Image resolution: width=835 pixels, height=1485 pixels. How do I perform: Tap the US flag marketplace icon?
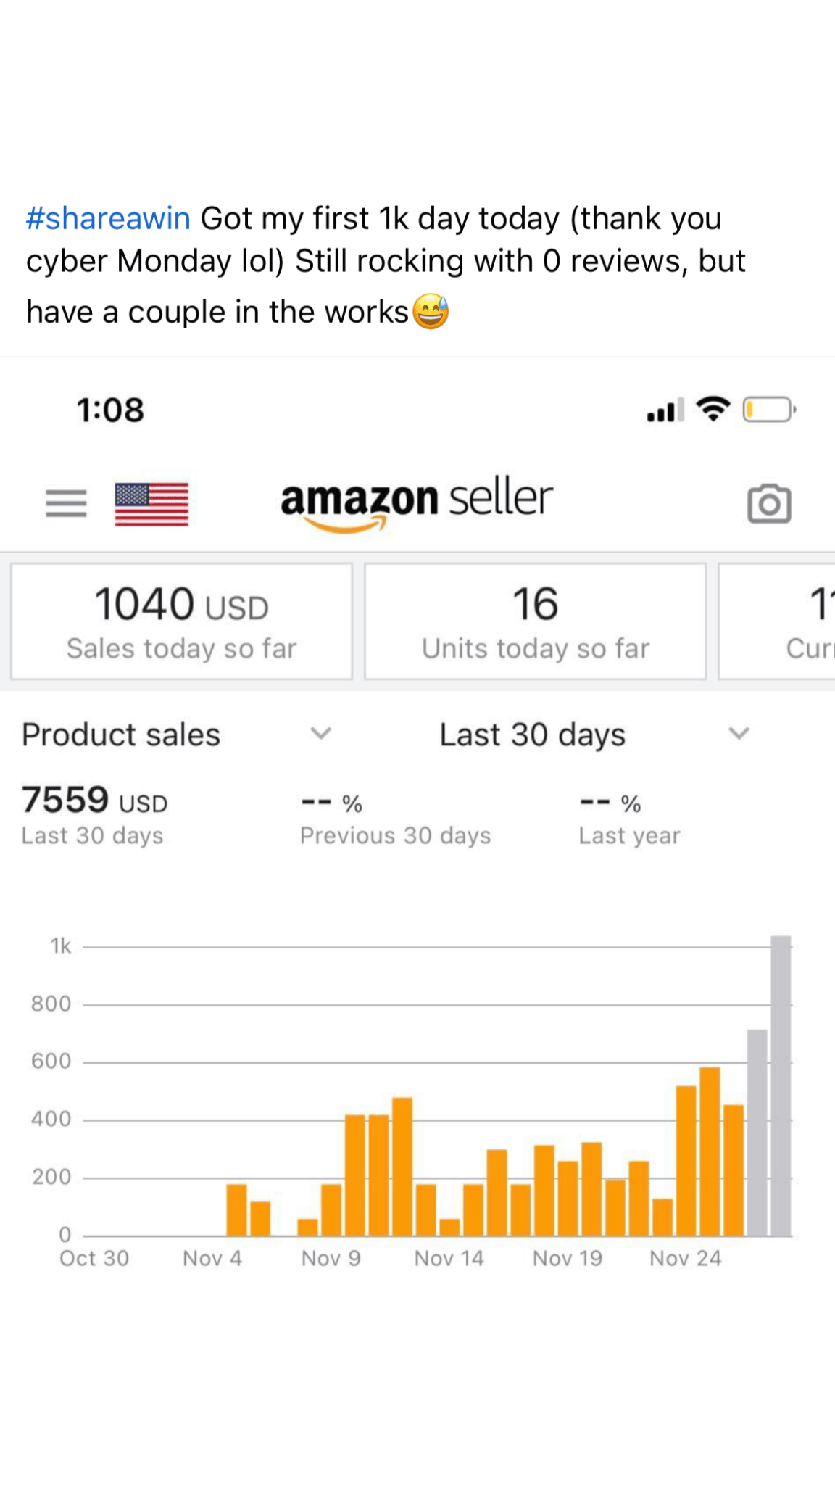[x=151, y=504]
